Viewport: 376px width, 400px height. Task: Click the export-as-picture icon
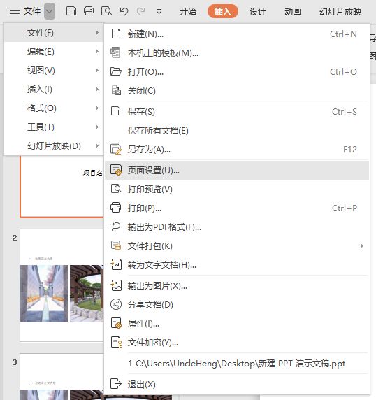116,285
